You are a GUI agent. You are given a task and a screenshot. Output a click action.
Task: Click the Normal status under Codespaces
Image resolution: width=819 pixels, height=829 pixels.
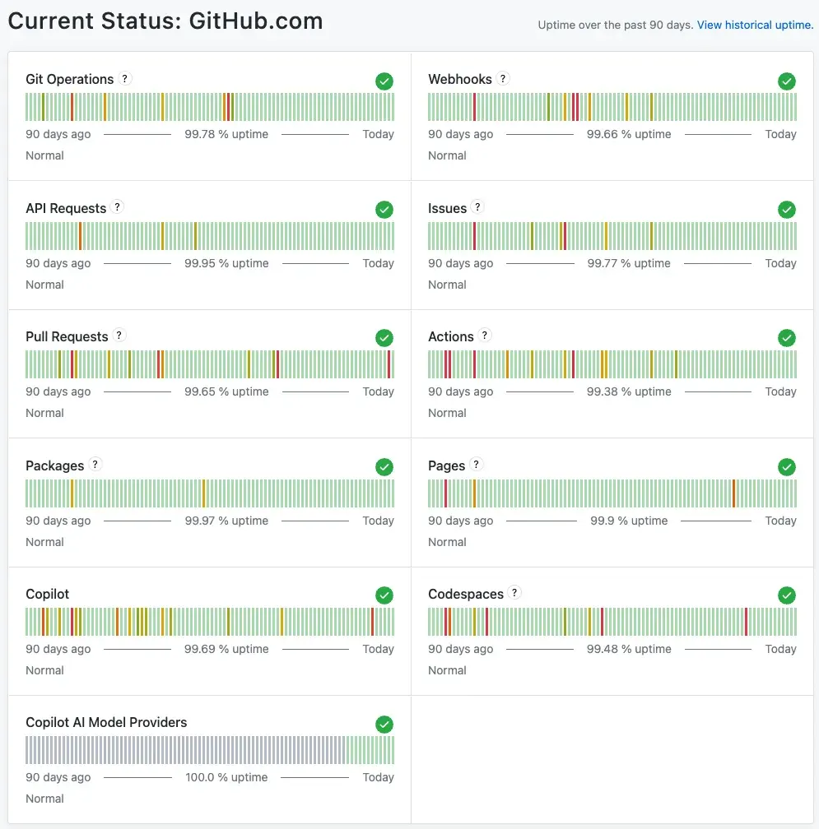(447, 670)
